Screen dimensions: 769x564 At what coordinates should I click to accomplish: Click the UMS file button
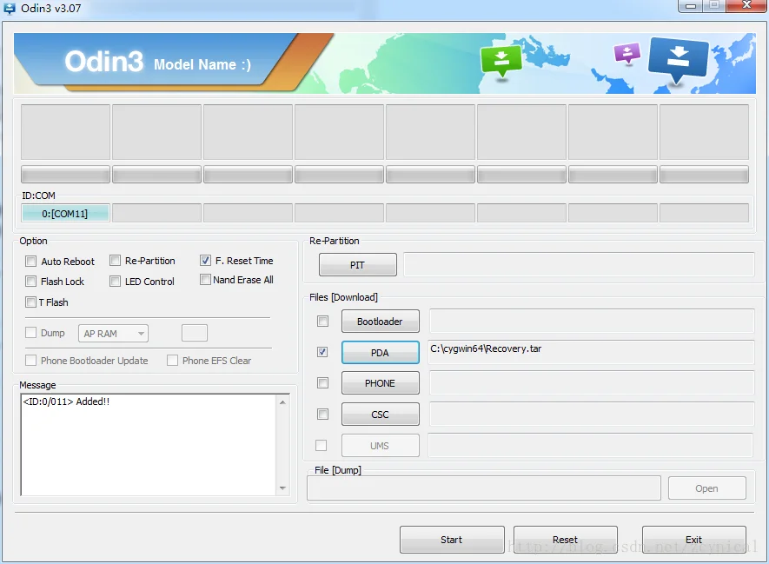coord(380,446)
